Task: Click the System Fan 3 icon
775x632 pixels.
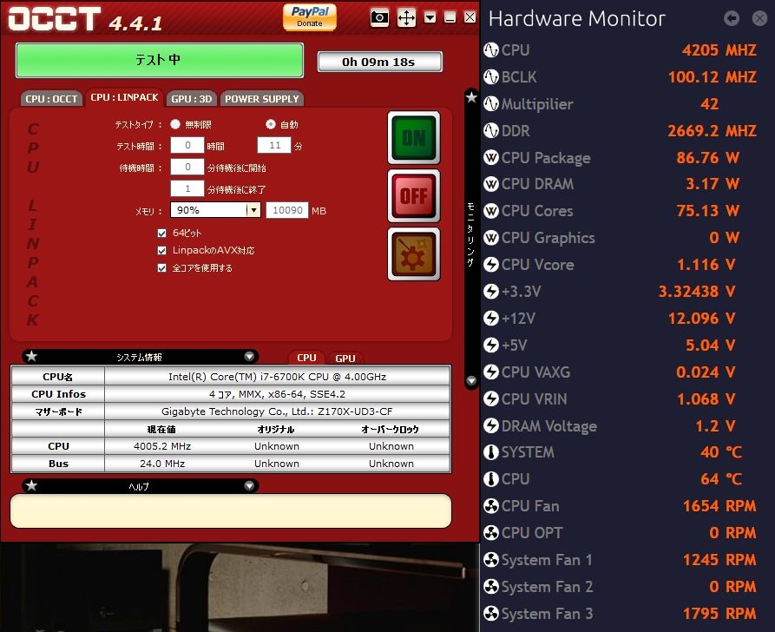Action: [x=491, y=613]
